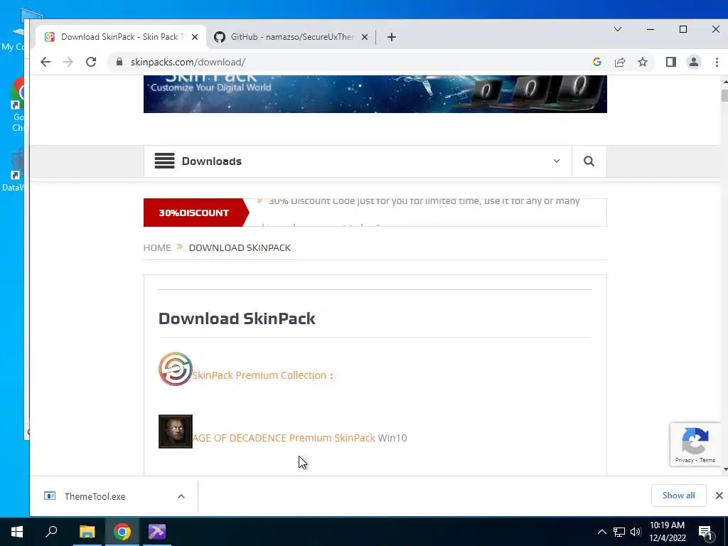This screenshot has width=728, height=546.
Task: Switch to the GitHub namazso/SecureUxTheme tab
Action: [x=291, y=37]
